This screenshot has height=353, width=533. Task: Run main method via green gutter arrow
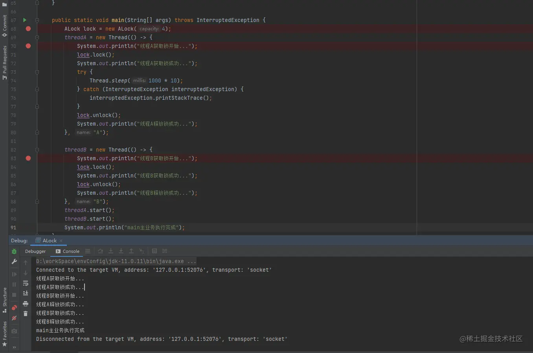25,20
